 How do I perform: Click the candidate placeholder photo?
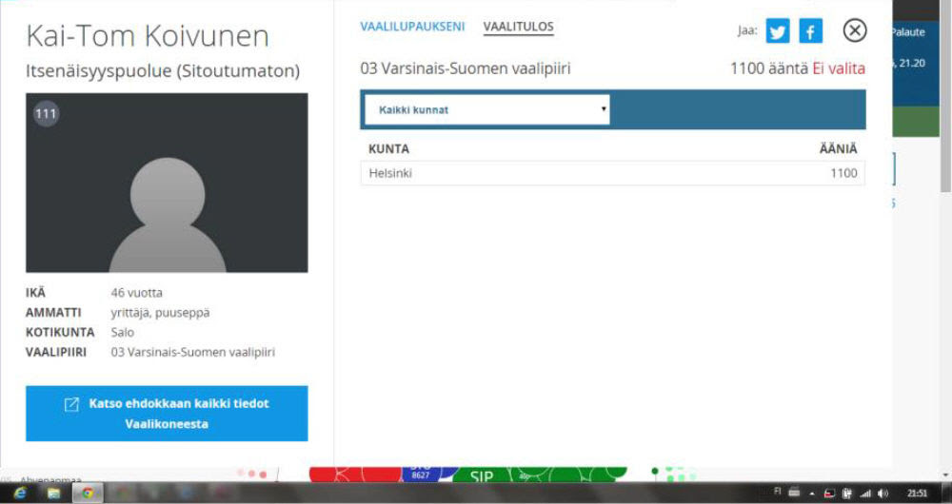tap(167, 183)
